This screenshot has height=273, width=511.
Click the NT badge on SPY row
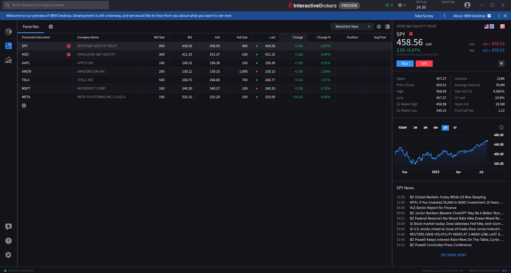click(x=69, y=46)
